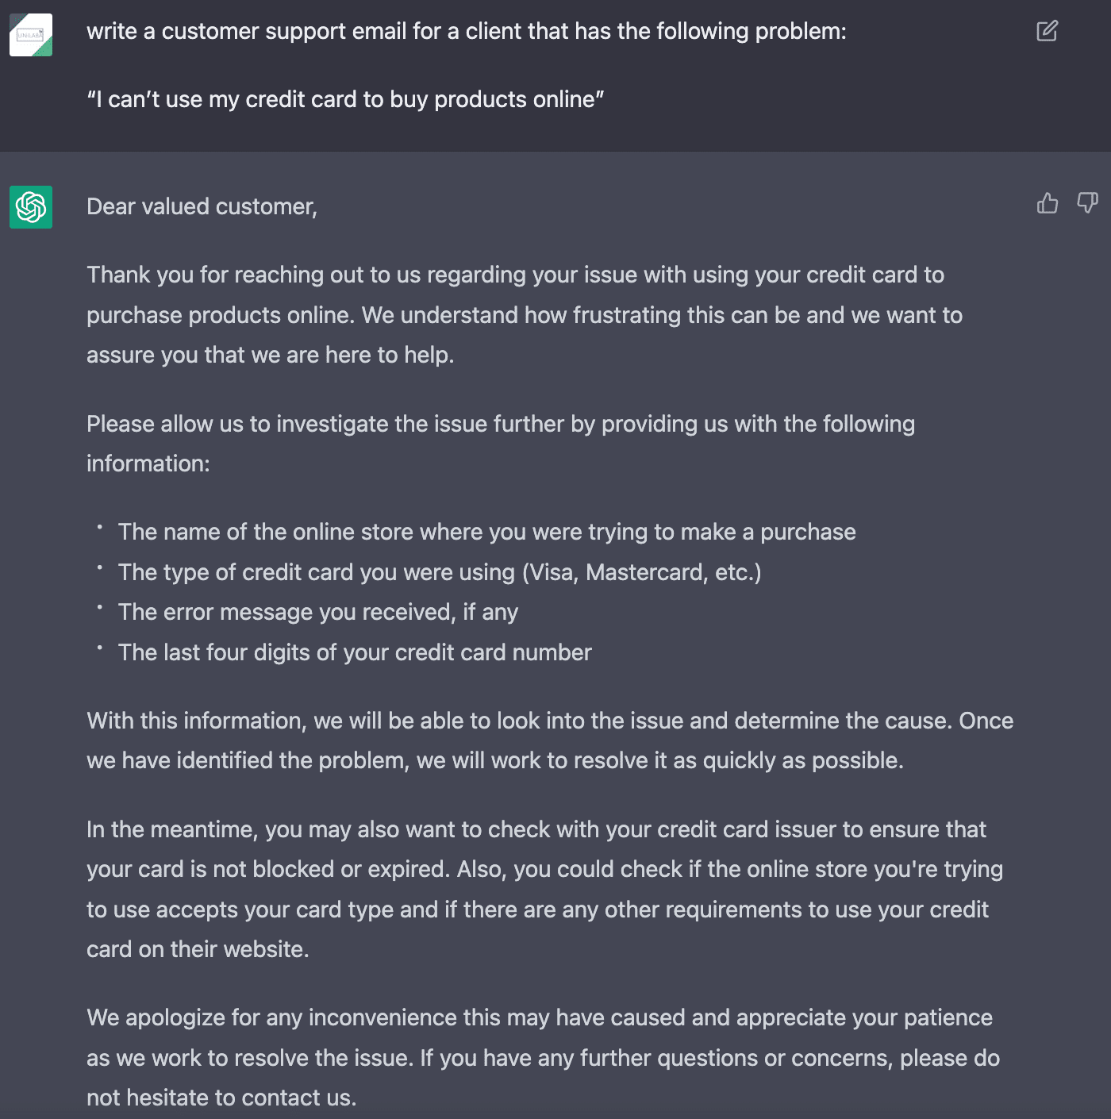Click the quoted credit card problem text
The width and height of the screenshot is (1111, 1119).
[345, 99]
